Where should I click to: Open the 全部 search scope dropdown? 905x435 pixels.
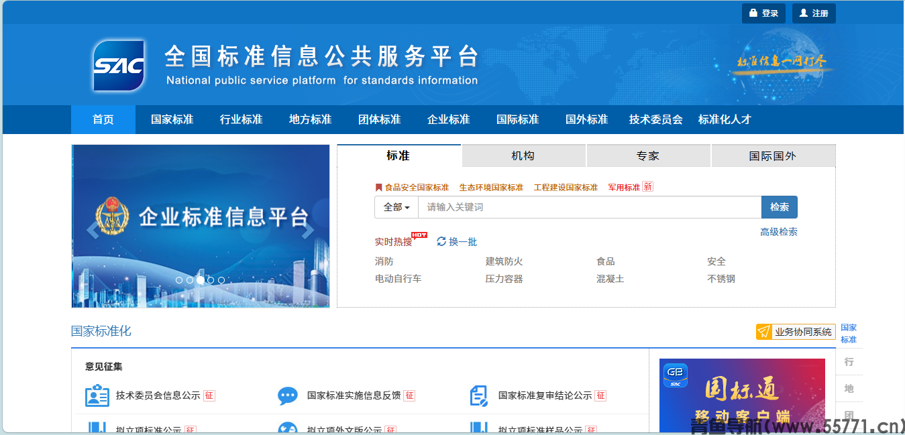396,207
